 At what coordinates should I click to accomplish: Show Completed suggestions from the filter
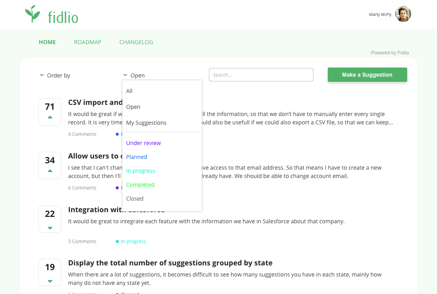(x=140, y=185)
